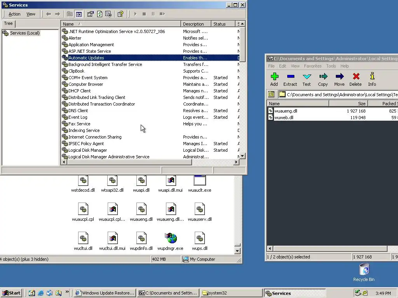Select wucltui.dll file icon

[83, 241]
